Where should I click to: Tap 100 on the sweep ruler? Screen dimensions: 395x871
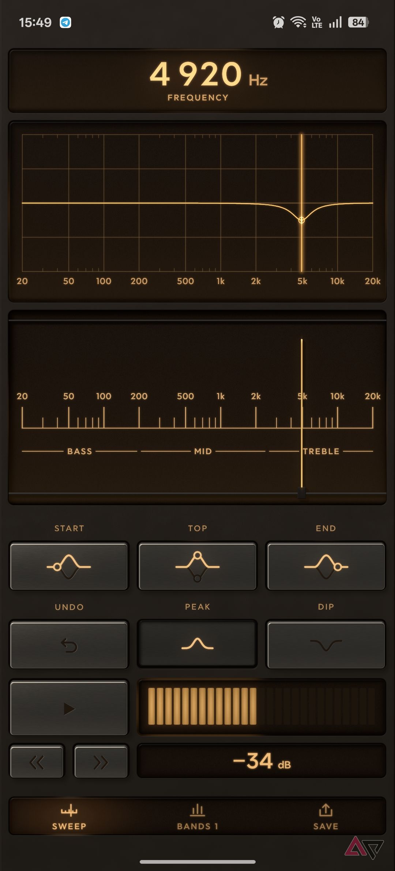coord(104,396)
